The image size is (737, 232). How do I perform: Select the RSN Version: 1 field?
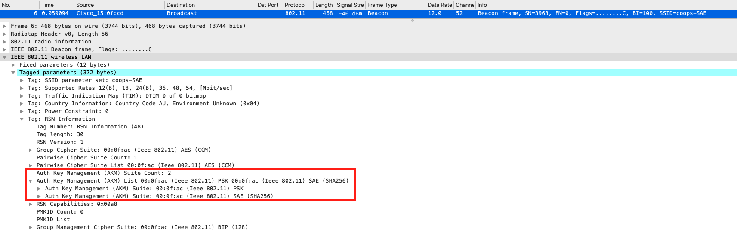pos(60,142)
